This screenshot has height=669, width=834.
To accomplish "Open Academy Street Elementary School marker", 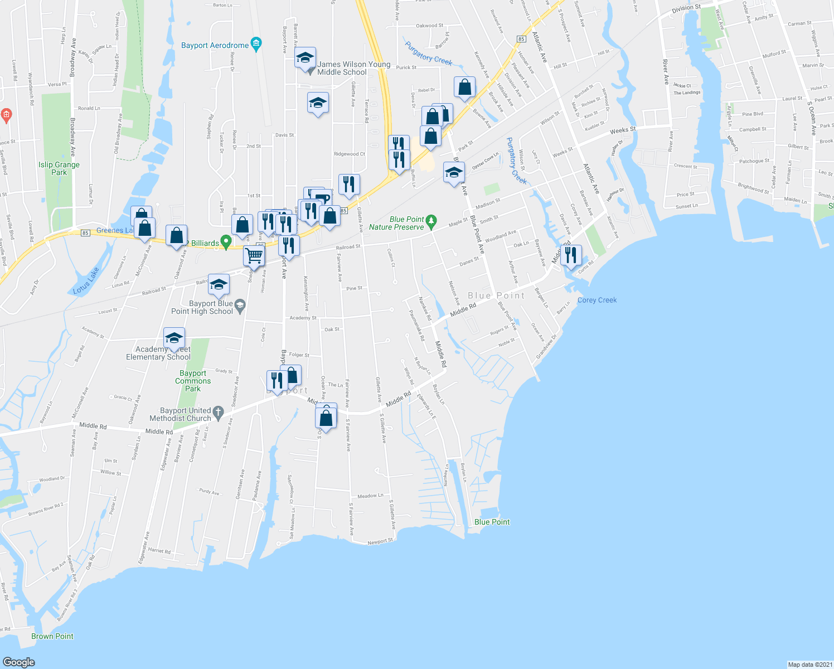I will pos(174,338).
